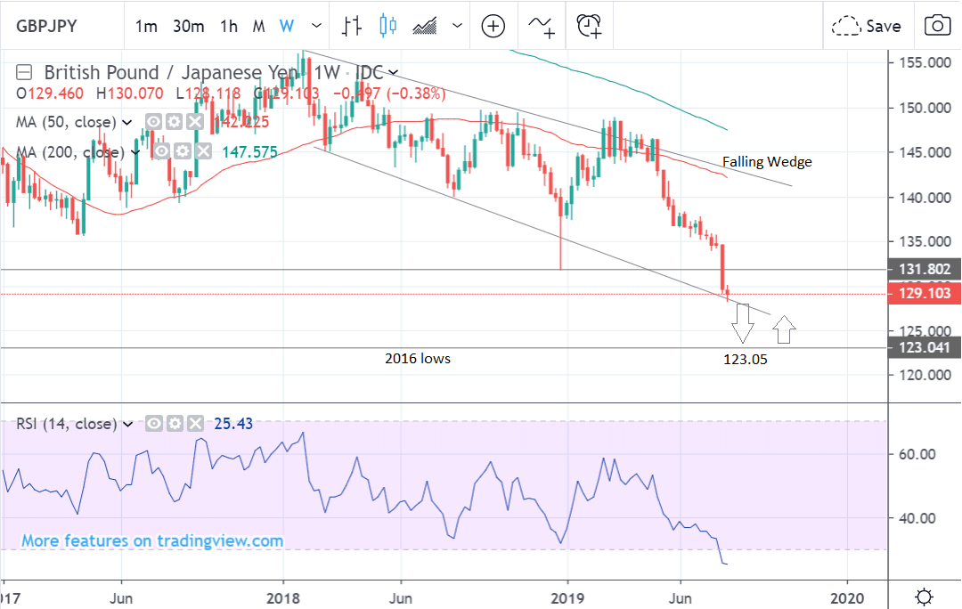Hide the MA (50, close) indicator
The width and height of the screenshot is (962, 609).
click(153, 122)
